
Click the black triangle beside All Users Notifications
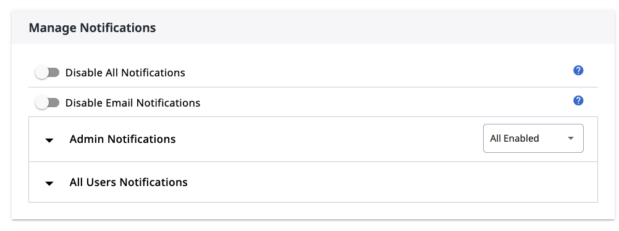[x=49, y=184]
